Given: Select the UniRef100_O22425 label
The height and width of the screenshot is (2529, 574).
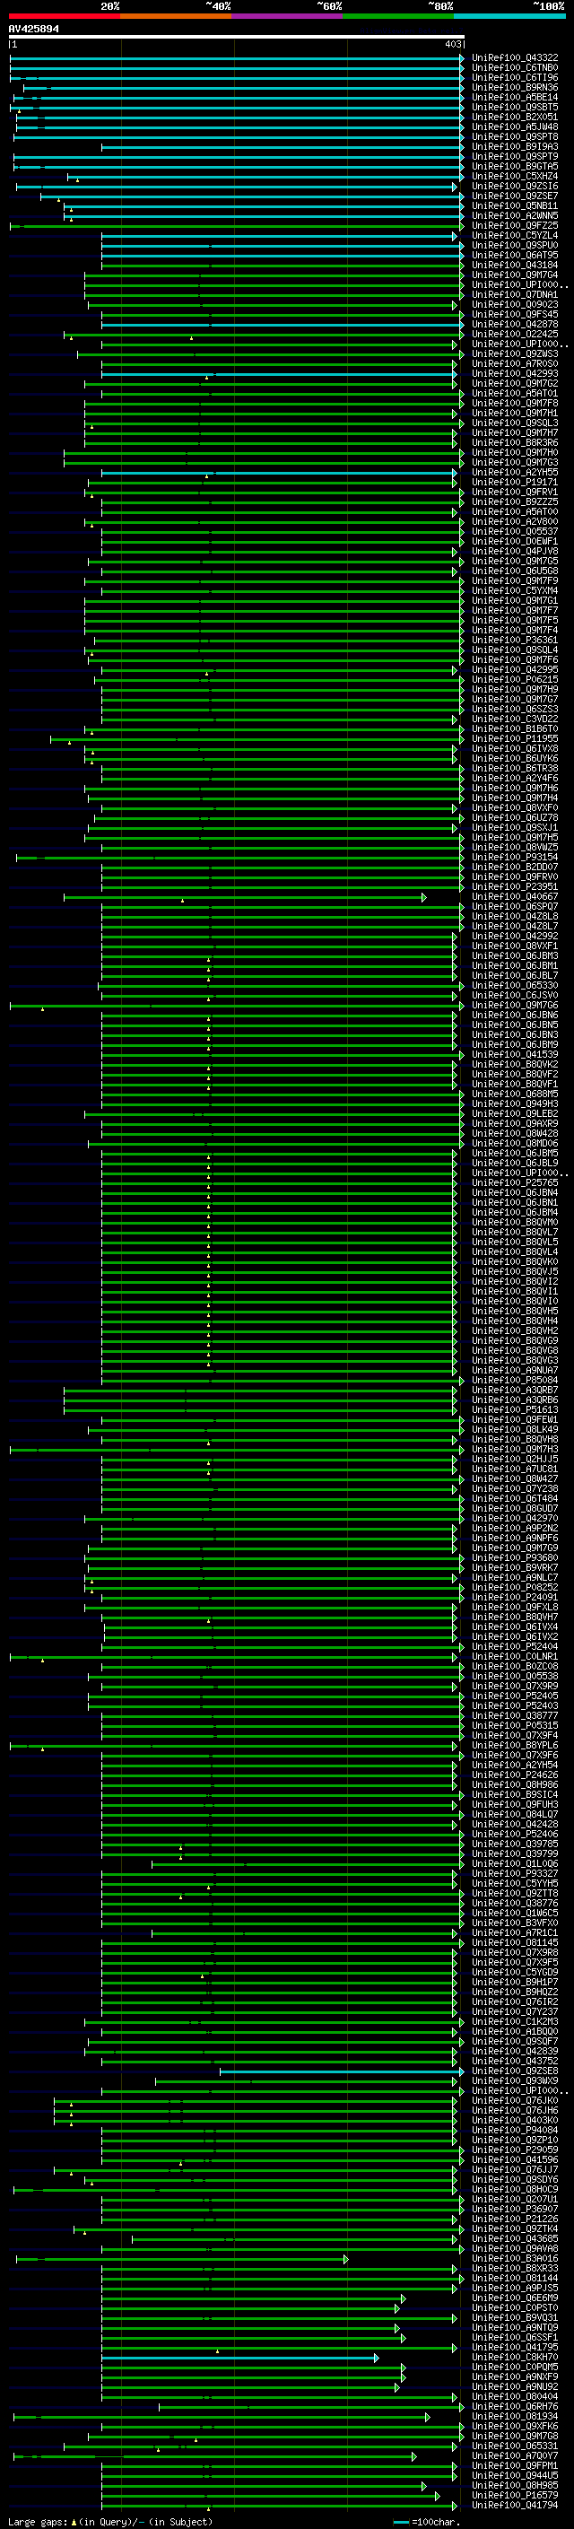Looking at the screenshot, I should pyautogui.click(x=514, y=334).
